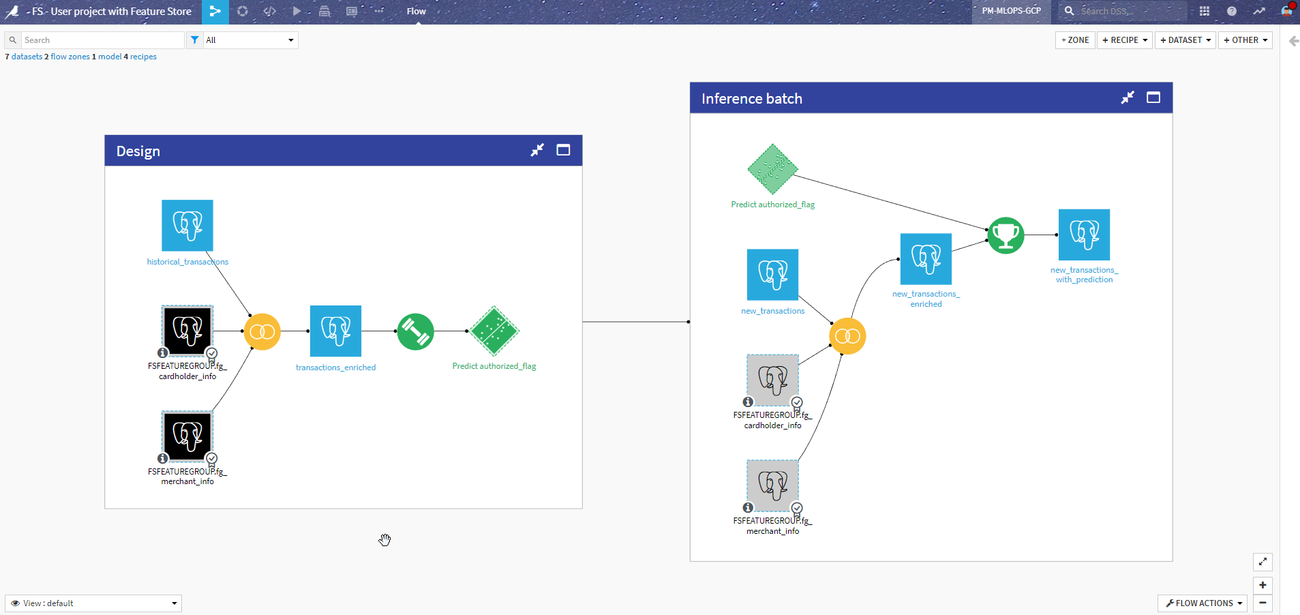Image resolution: width=1300 pixels, height=615 pixels.
Task: Click the zoom in plus control
Action: click(x=1263, y=585)
